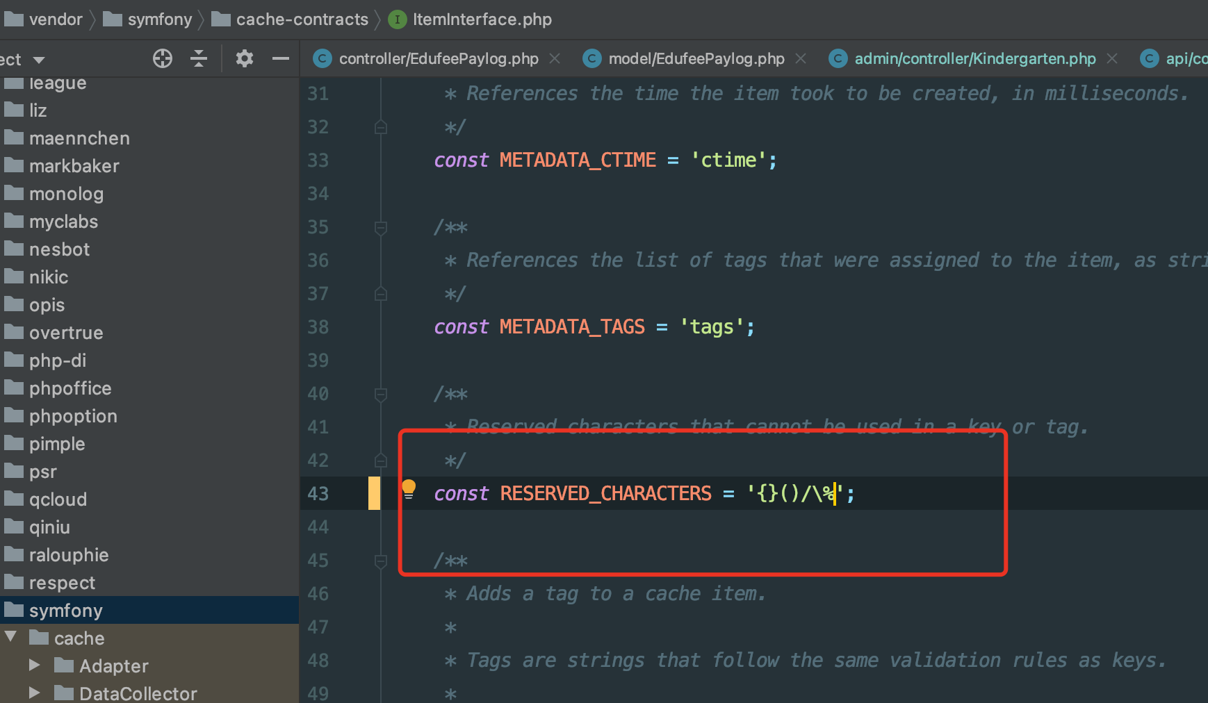The image size is (1208, 703).
Task: Close the model/EdufeePaylog.php tab
Action: pyautogui.click(x=801, y=58)
